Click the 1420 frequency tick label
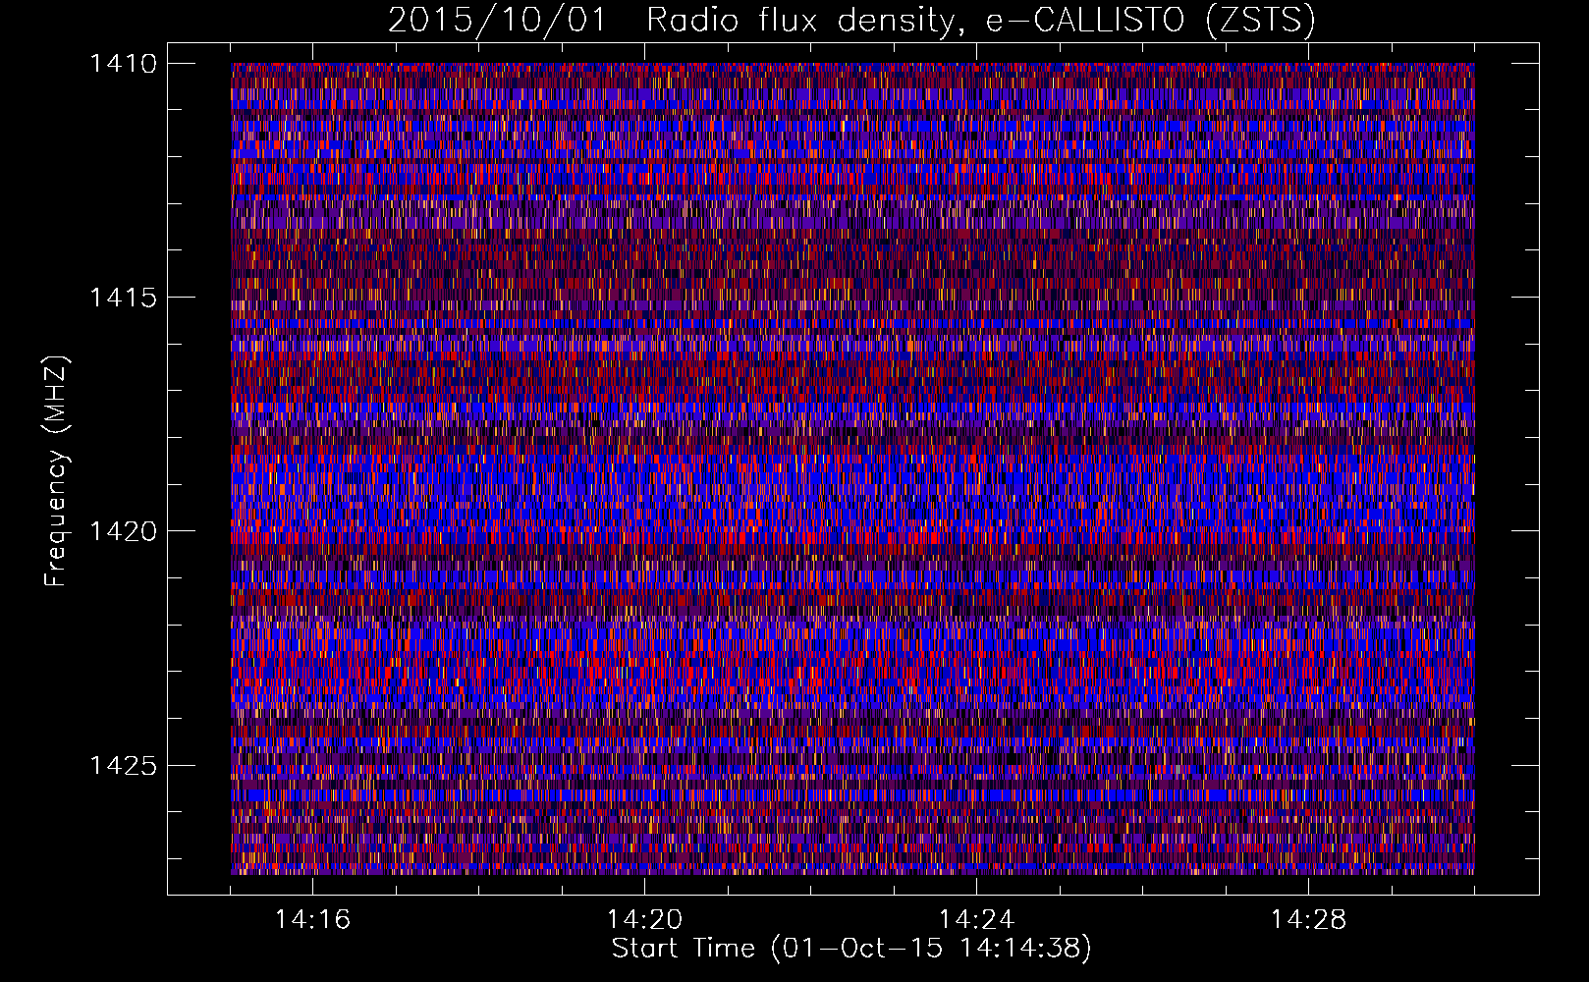1589x982 pixels. coord(123,531)
